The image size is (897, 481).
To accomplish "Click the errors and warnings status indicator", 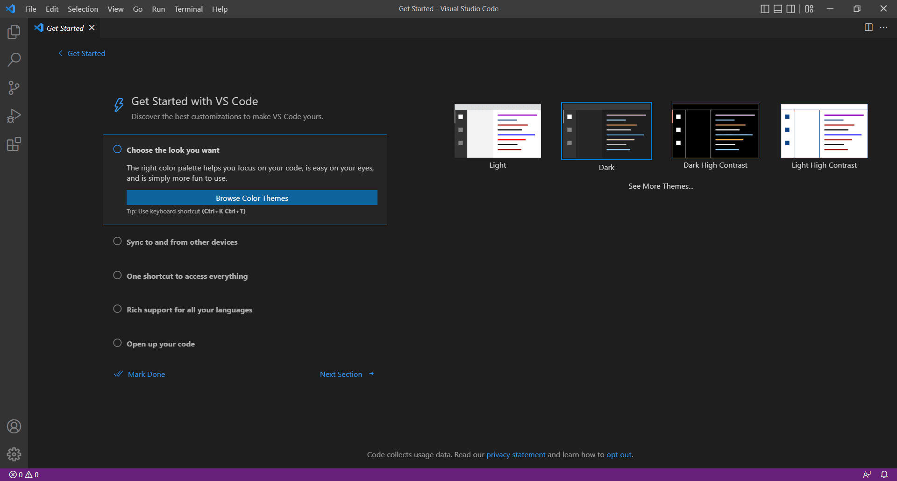I will coord(23,474).
